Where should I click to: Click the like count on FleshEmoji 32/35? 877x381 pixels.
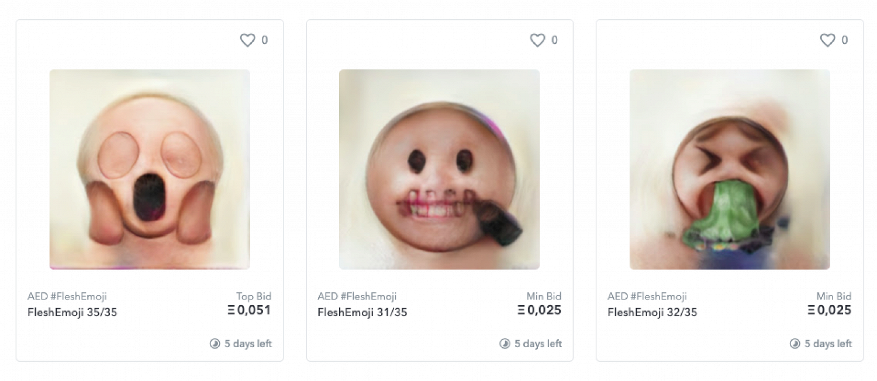tap(844, 40)
